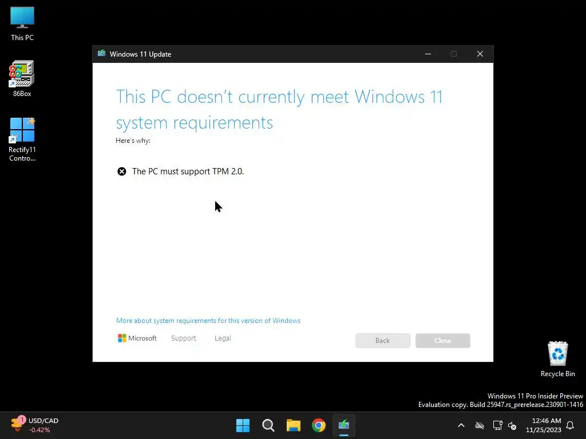Screen dimensions: 586x439
Task: Click the 'Here's why:' text
Action: pyautogui.click(x=133, y=141)
